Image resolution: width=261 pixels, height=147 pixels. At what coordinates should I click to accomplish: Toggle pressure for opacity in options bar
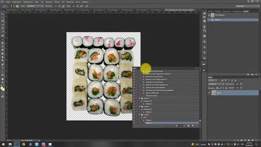(x=63, y=6)
